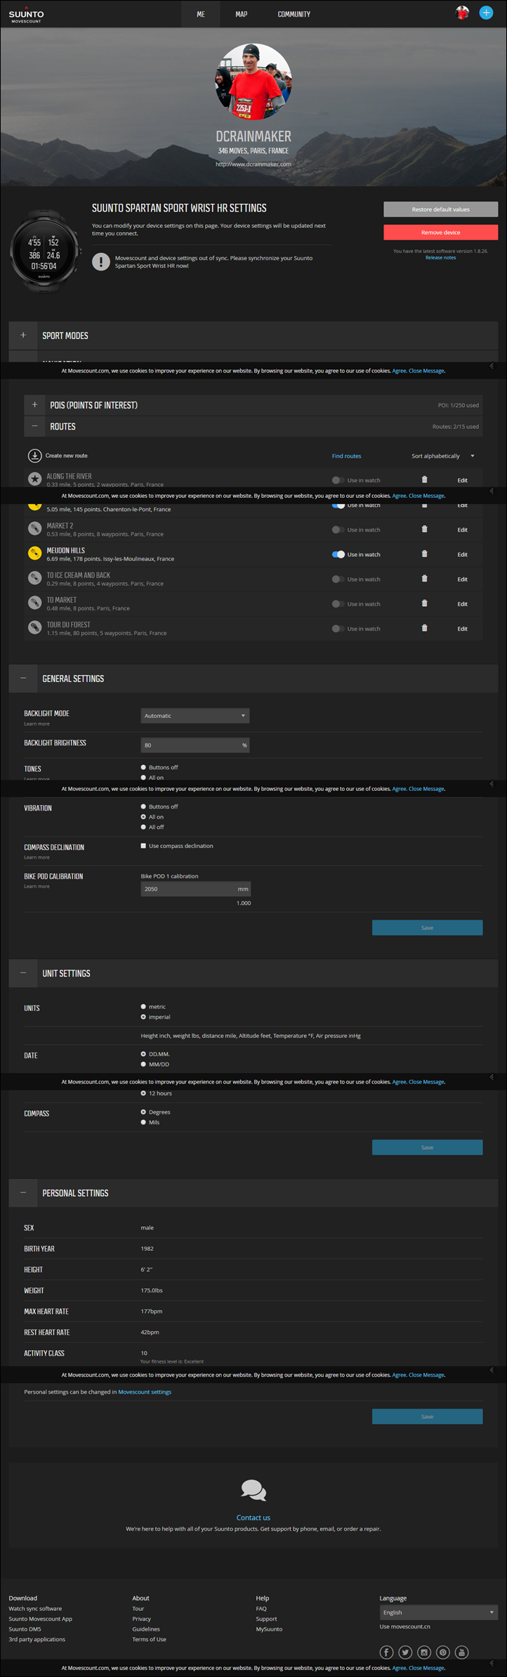Viewport: 507px width, 1677px height.
Task: Click the Find routes link
Action: (x=347, y=456)
